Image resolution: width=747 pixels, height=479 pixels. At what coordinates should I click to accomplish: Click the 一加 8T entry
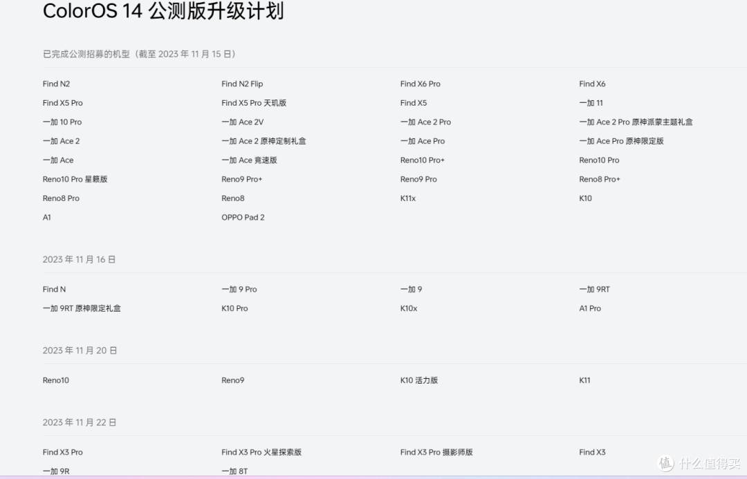(234, 471)
